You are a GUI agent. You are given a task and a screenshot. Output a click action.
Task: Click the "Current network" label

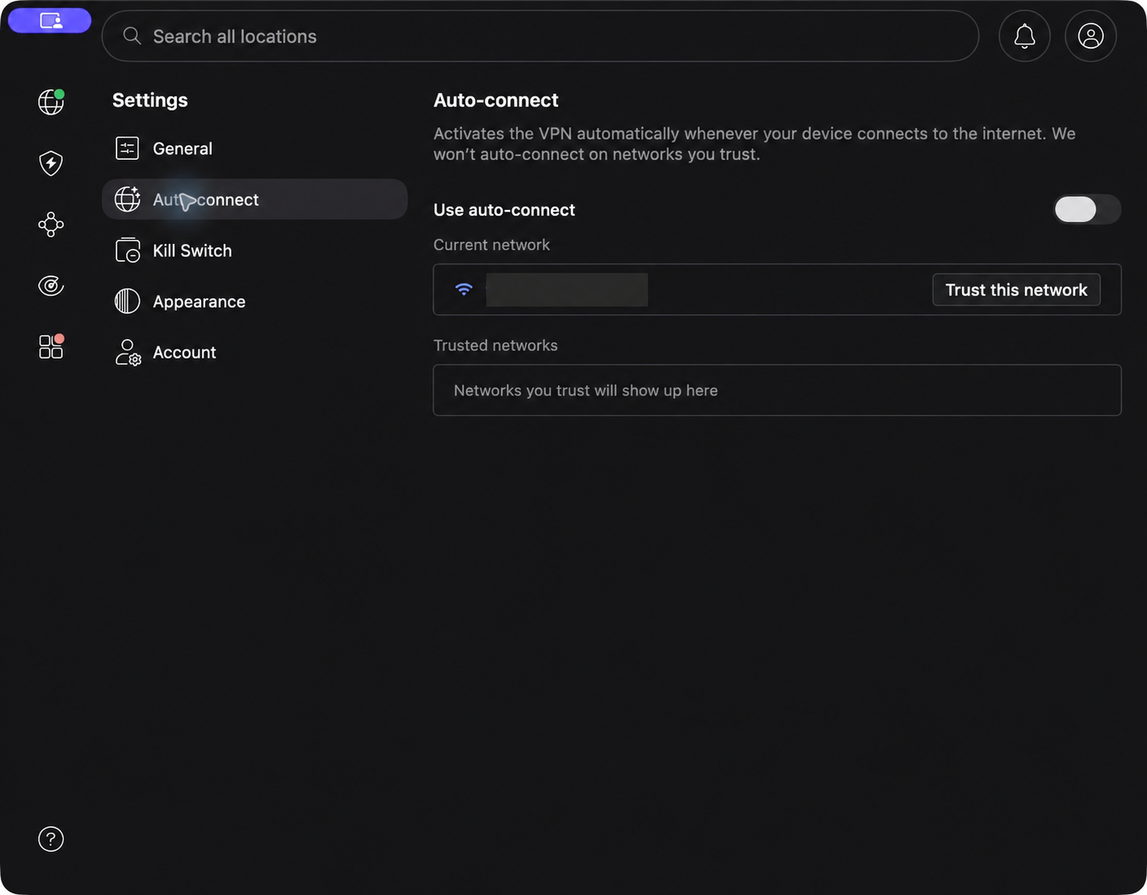click(492, 245)
